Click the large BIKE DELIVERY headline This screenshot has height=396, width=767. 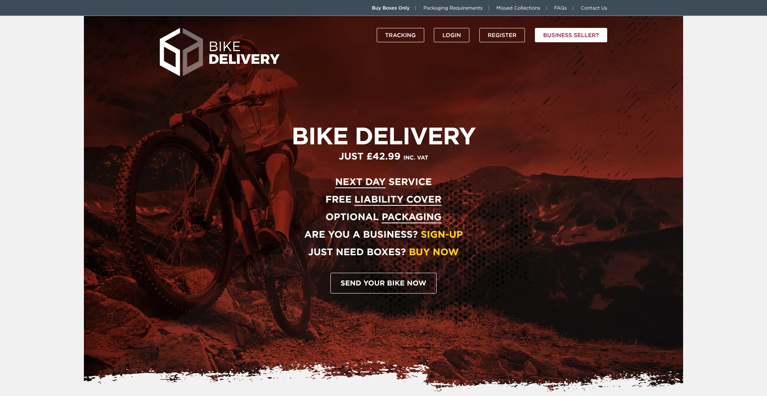tap(383, 136)
